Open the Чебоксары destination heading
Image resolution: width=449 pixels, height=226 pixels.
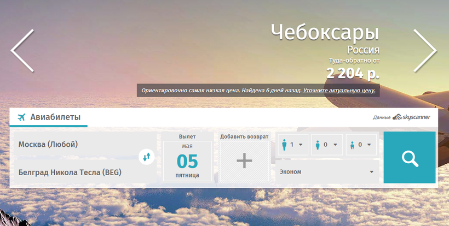(325, 33)
